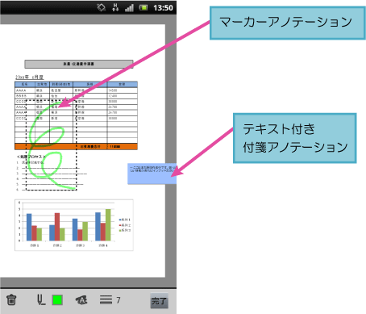
Task: Tap the line width value 7
Action: [x=119, y=300]
